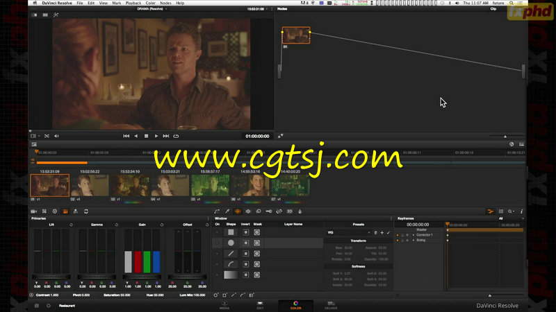
Task: Open the Key palette
Action: tap(269, 211)
